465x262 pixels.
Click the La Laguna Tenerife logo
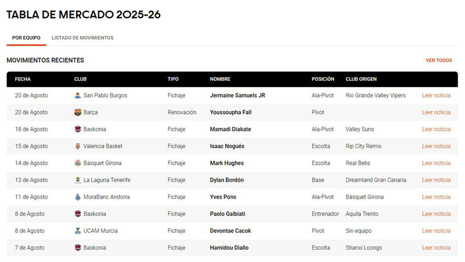(x=78, y=180)
